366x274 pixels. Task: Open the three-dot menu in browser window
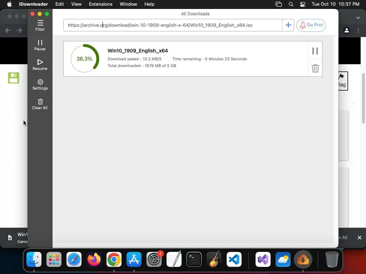coord(358,30)
